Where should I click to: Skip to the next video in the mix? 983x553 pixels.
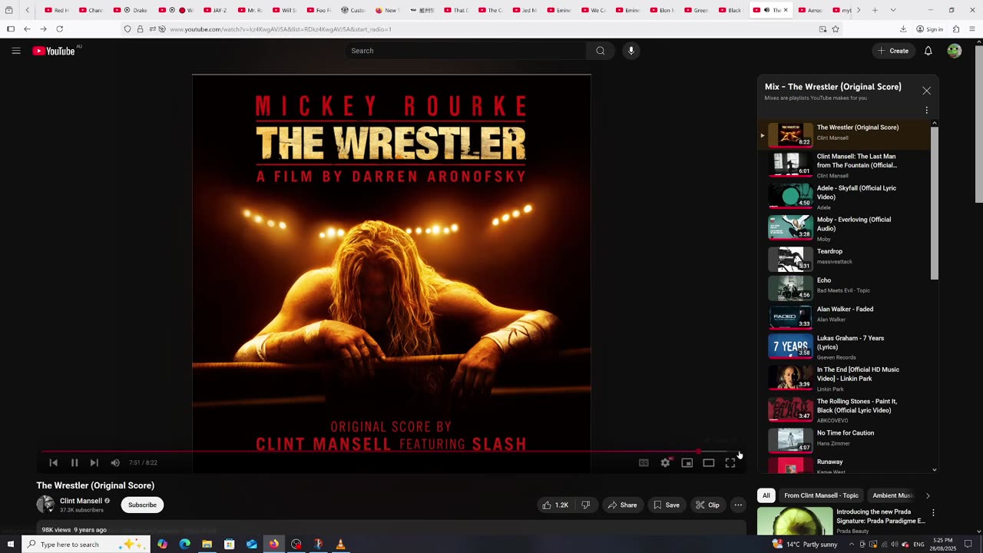[94, 462]
